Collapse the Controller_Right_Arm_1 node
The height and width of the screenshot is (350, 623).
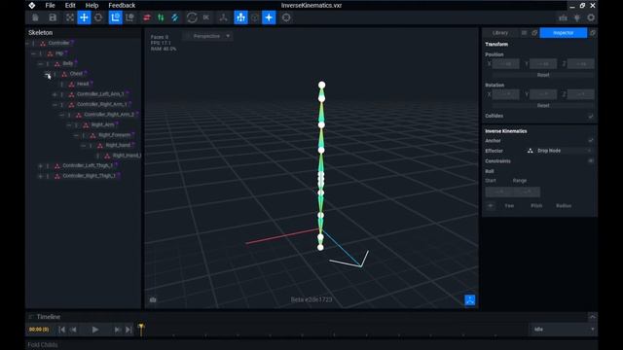coord(55,105)
